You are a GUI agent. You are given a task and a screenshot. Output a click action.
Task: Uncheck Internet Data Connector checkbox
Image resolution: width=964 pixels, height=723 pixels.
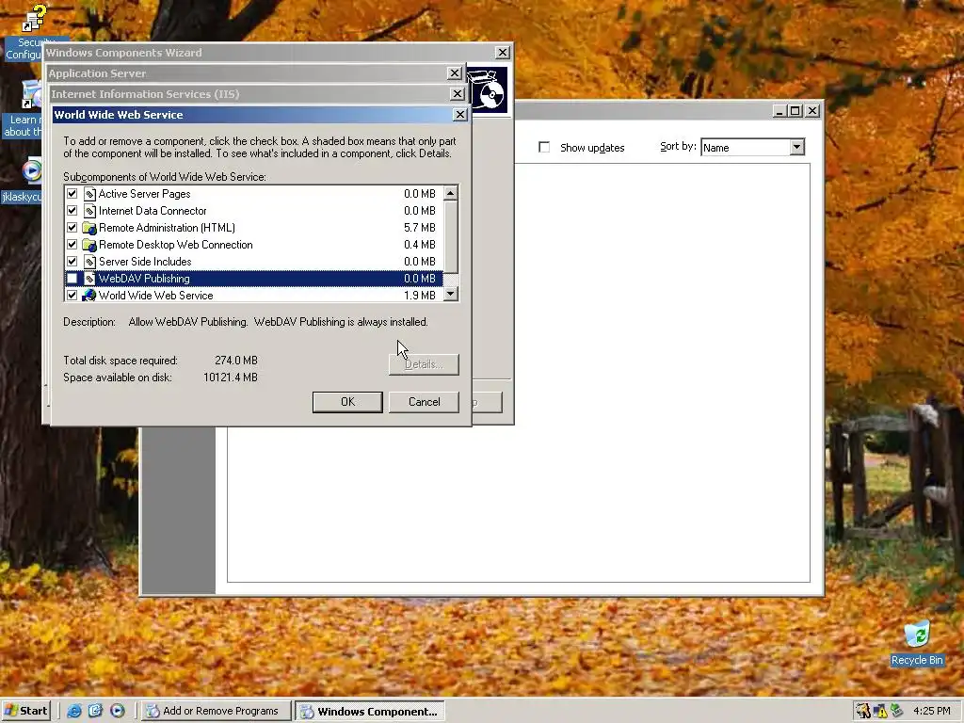(x=72, y=211)
